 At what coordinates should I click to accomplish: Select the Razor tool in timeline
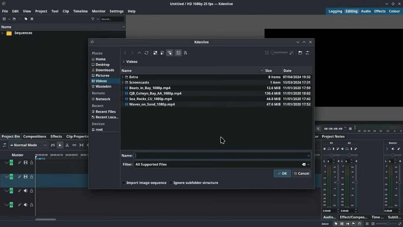tap(67, 145)
